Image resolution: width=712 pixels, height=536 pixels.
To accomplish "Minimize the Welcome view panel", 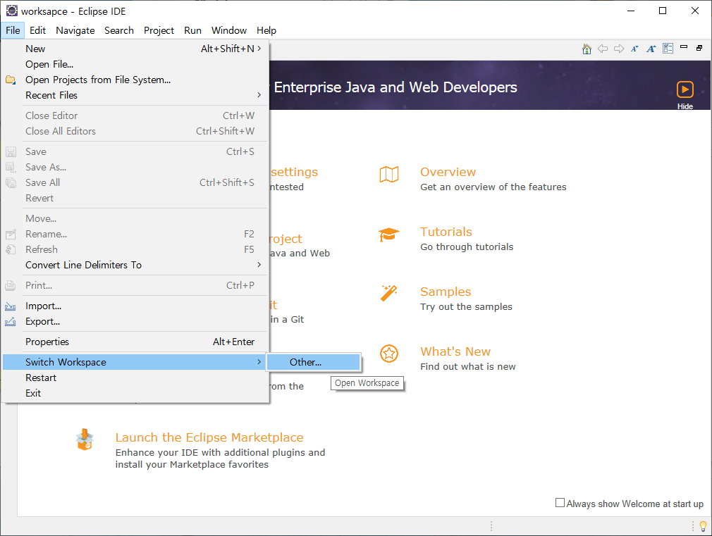I will click(x=684, y=46).
